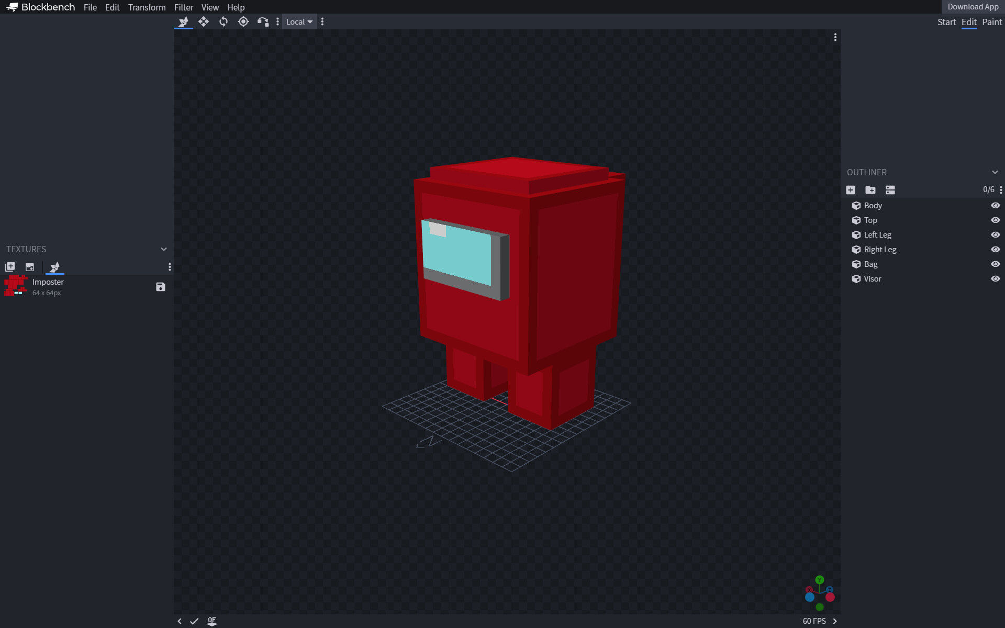Import a texture file

(29, 267)
